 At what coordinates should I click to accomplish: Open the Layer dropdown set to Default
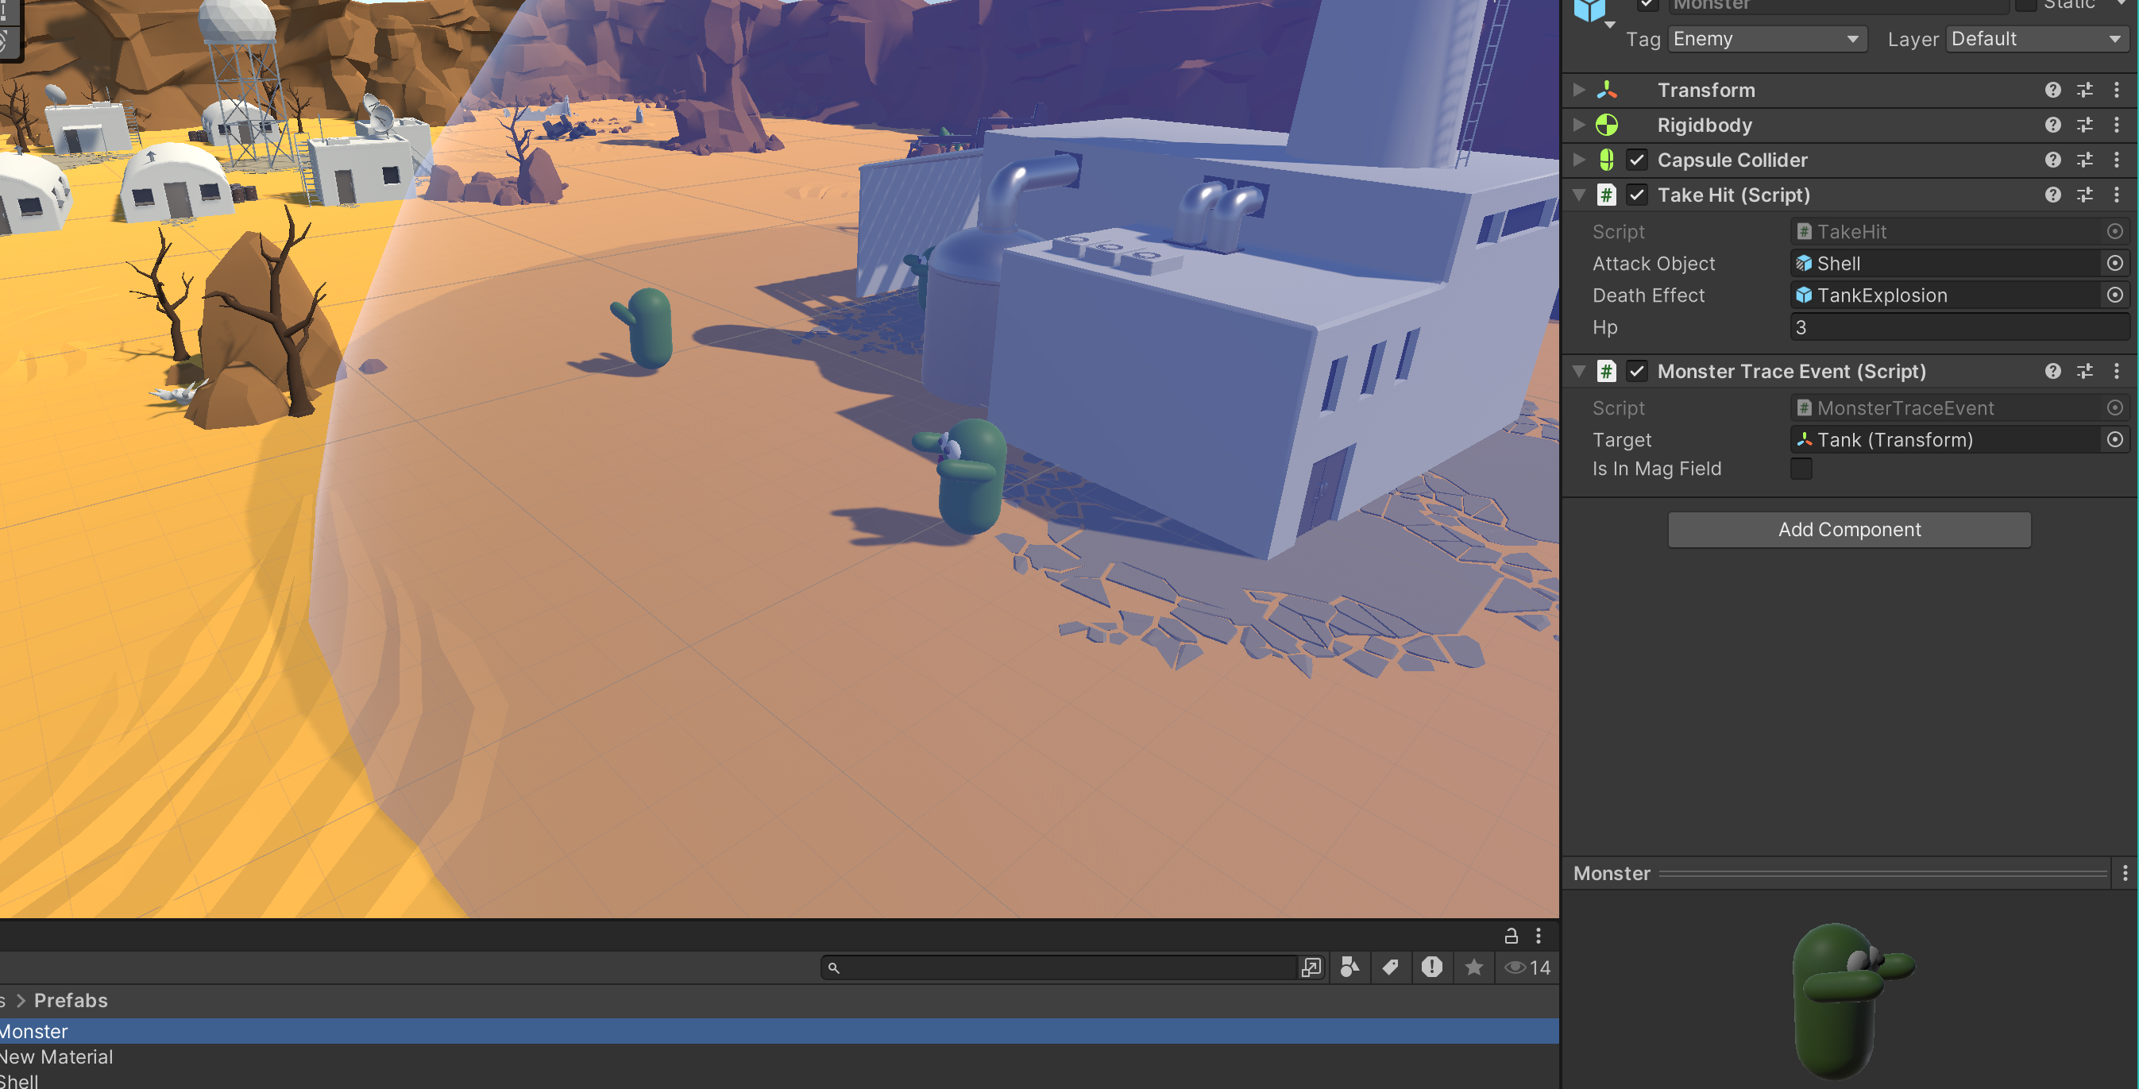pos(2035,39)
